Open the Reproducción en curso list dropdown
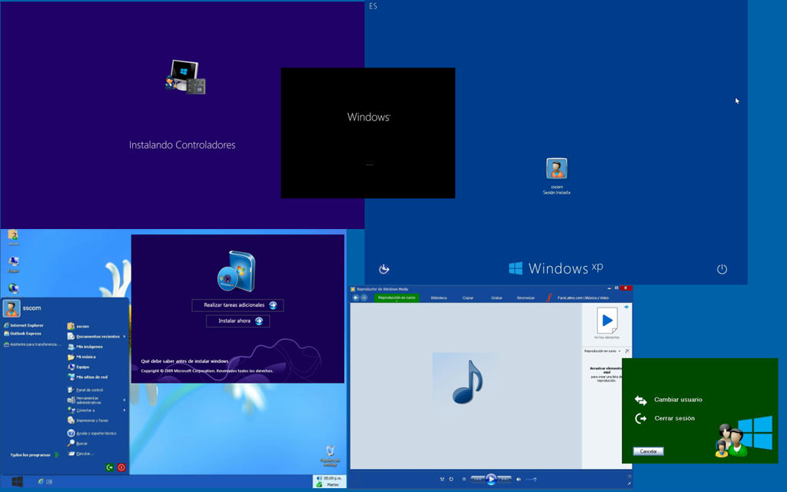 (x=603, y=351)
